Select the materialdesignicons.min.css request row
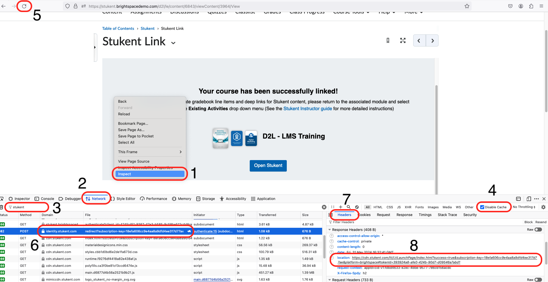This screenshot has height=282, width=548. click(x=161, y=245)
